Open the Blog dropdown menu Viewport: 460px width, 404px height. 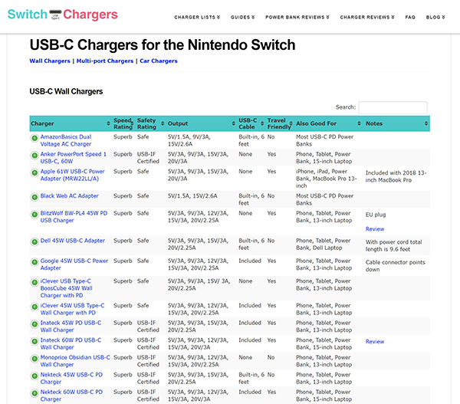pos(435,18)
